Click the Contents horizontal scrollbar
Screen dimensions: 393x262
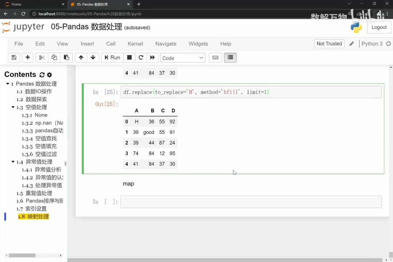tap(22, 255)
